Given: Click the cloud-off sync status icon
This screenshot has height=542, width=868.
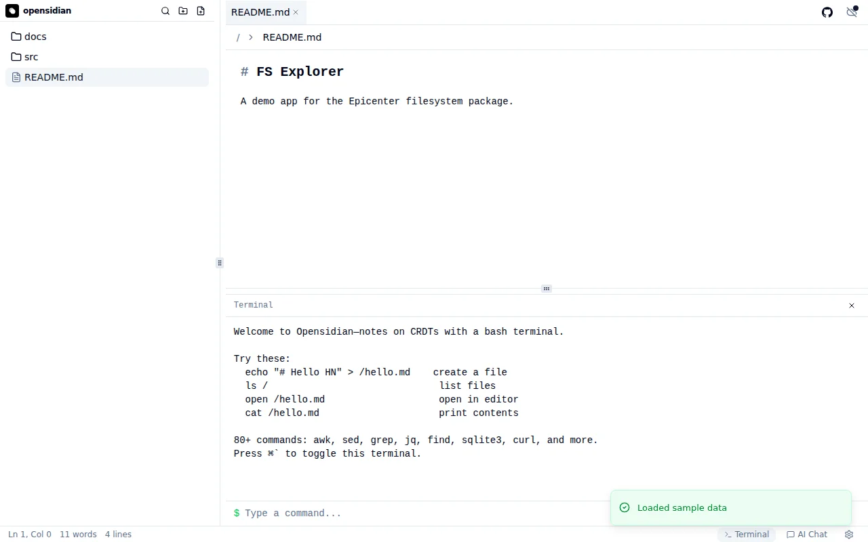Looking at the screenshot, I should click(852, 12).
